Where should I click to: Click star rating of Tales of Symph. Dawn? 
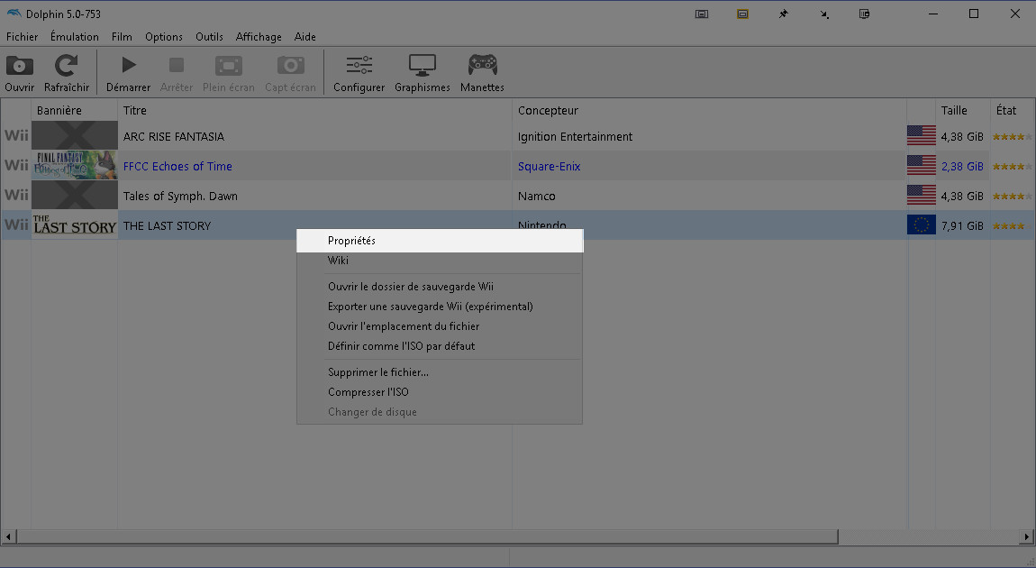click(1012, 197)
